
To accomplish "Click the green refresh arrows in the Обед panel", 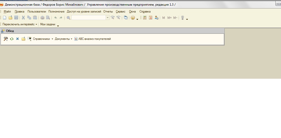I will tap(12, 39).
